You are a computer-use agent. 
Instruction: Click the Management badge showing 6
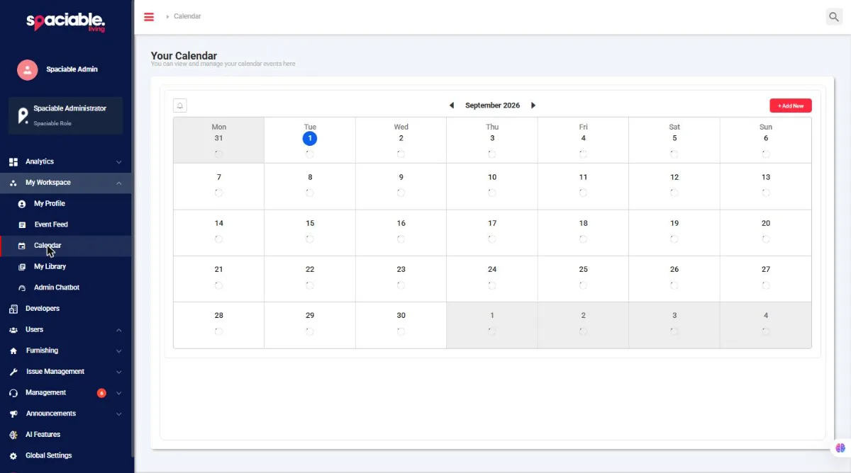[101, 393]
